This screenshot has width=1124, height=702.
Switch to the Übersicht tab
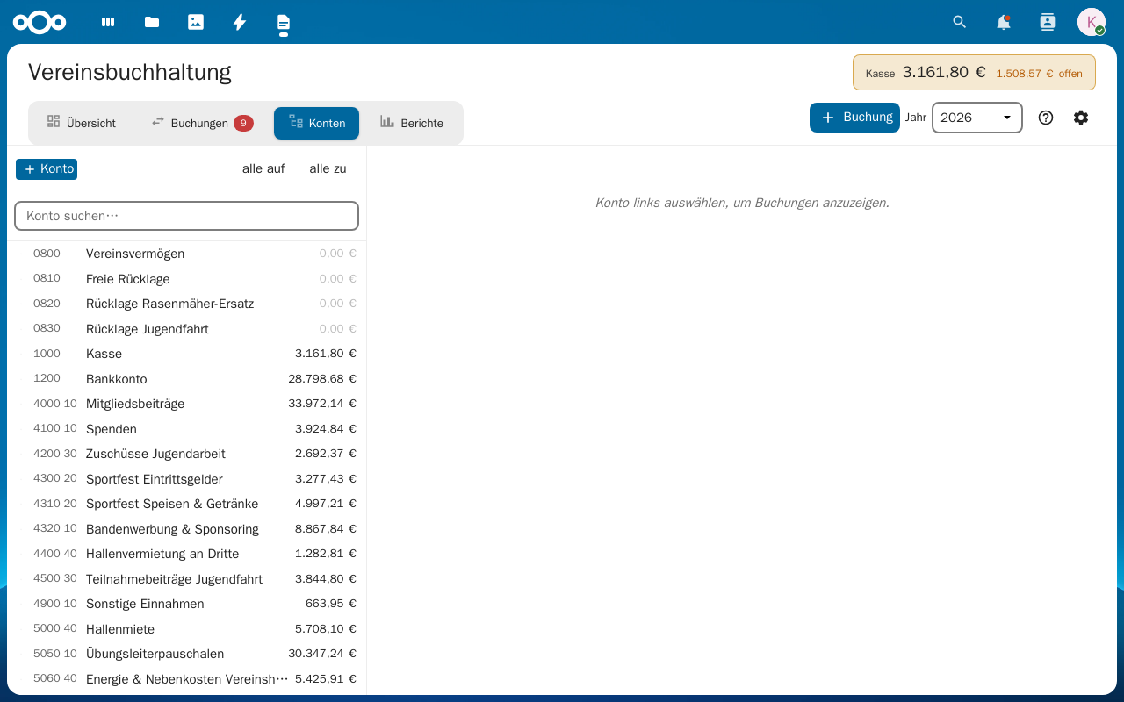point(81,123)
